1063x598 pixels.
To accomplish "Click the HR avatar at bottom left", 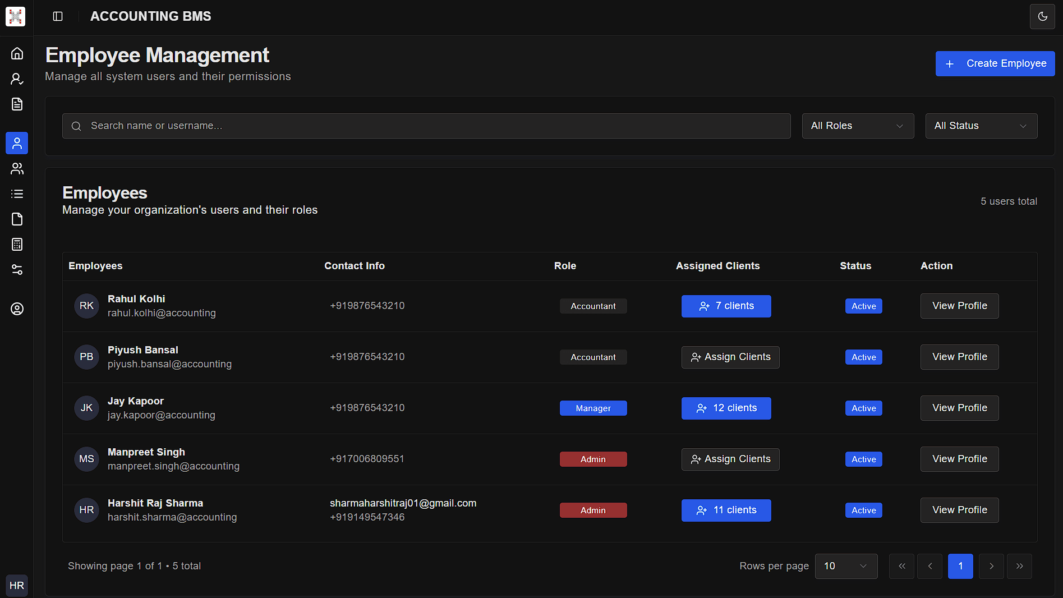I will (x=17, y=585).
